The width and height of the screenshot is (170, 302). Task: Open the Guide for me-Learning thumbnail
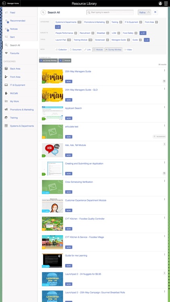52,261
